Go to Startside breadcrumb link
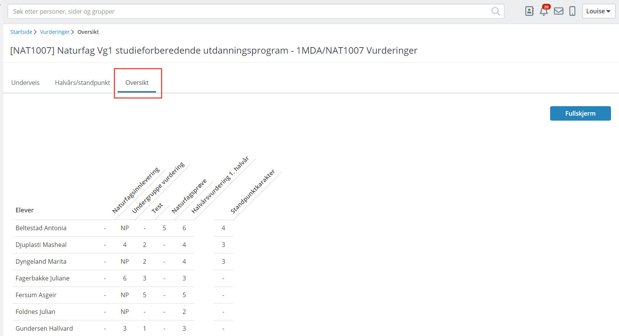 21,32
